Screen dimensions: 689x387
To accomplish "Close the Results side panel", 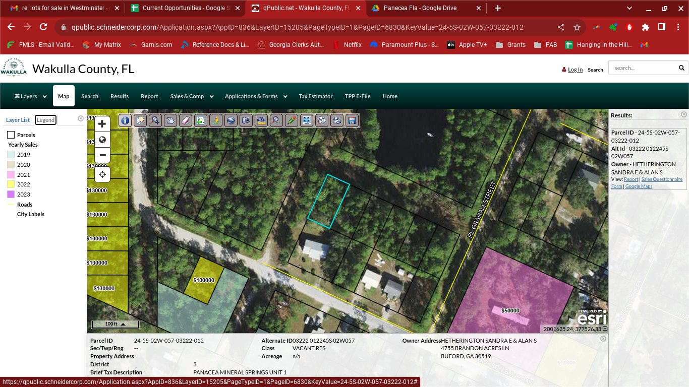I will click(684, 115).
